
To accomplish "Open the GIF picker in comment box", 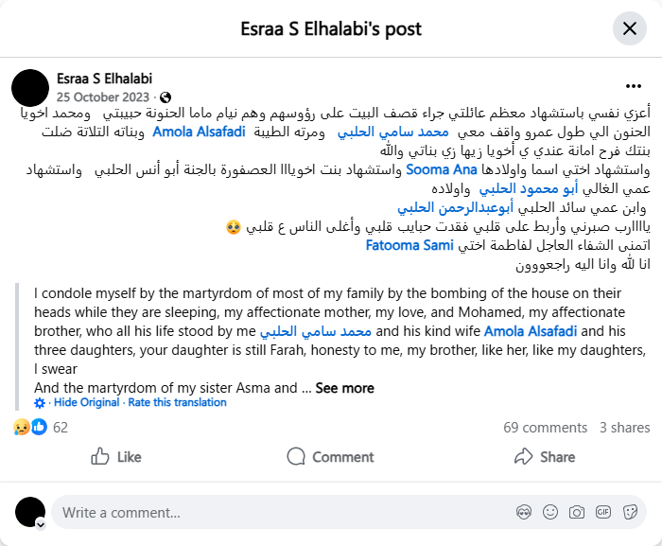I will [603, 513].
